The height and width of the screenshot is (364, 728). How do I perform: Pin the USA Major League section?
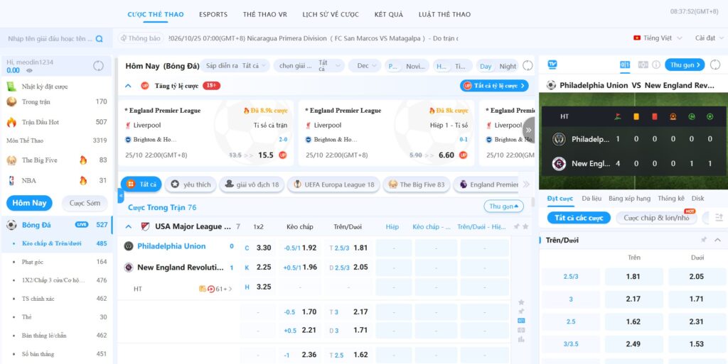[x=517, y=226]
